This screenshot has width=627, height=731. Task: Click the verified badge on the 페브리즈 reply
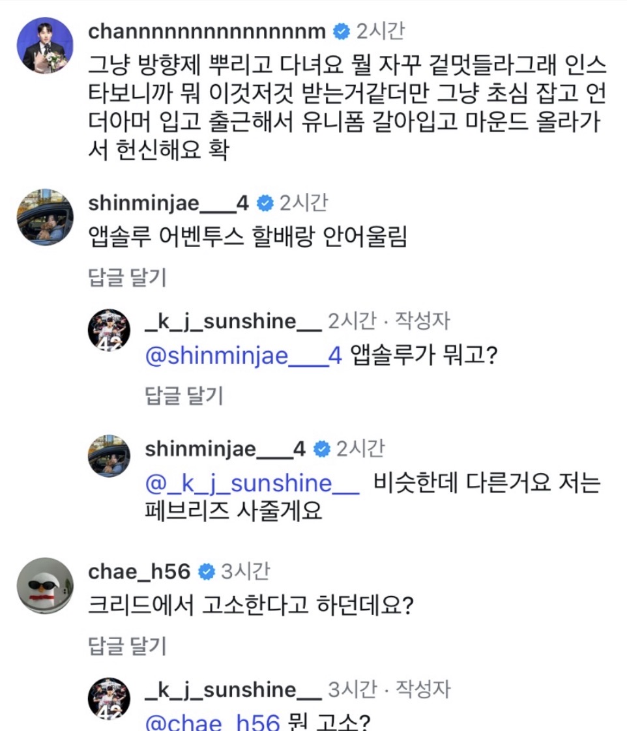(x=321, y=449)
